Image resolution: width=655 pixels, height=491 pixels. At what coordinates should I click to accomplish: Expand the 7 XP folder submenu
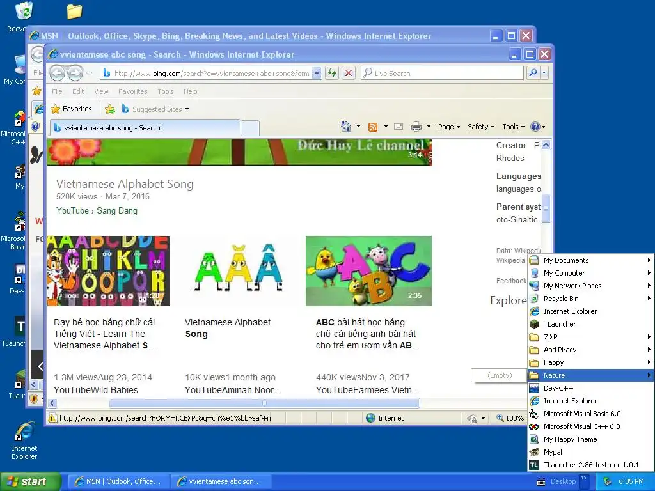[590, 337]
